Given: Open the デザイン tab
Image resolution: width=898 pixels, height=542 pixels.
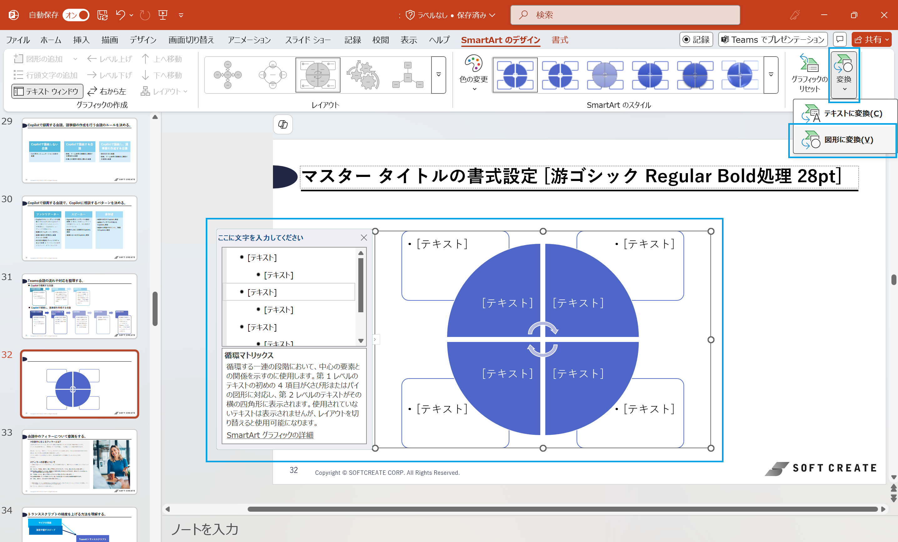Looking at the screenshot, I should pos(143,40).
